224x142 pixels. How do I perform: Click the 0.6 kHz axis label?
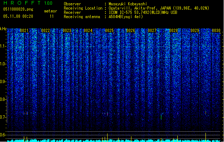[x=3, y=135]
